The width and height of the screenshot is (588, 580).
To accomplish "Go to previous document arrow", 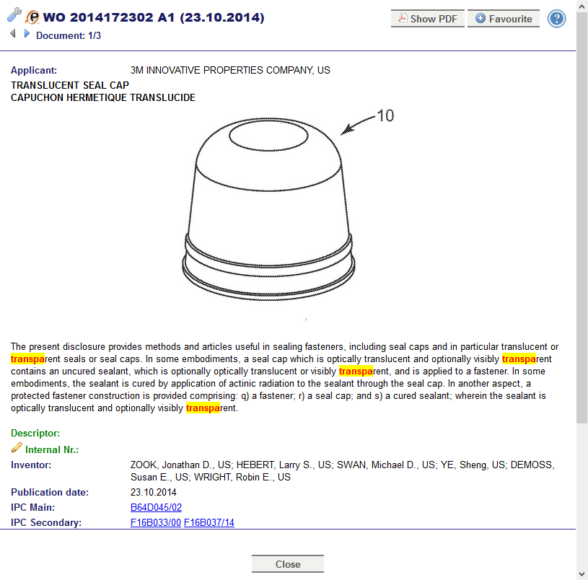I will 13,34.
